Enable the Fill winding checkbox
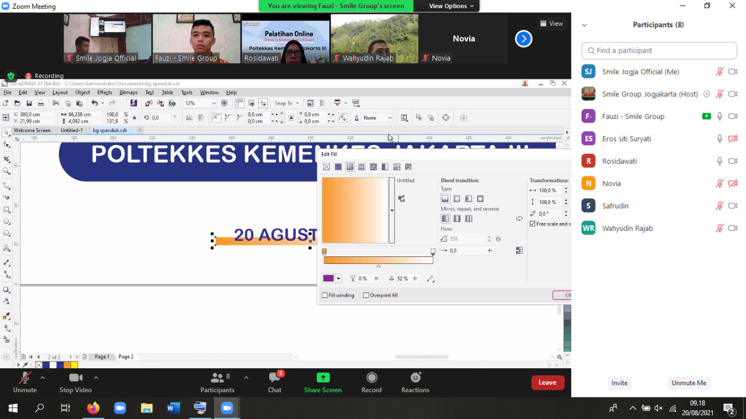 (x=325, y=295)
